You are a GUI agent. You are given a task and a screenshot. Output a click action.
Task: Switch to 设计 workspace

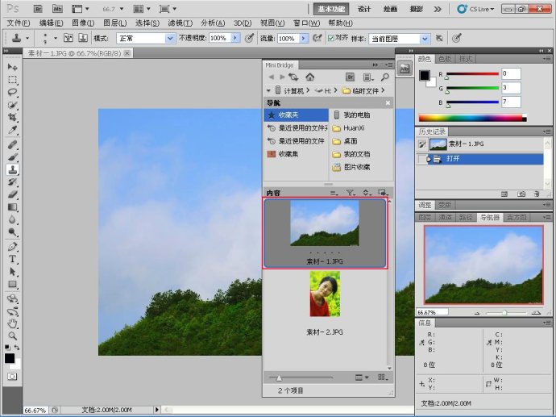pyautogui.click(x=364, y=9)
